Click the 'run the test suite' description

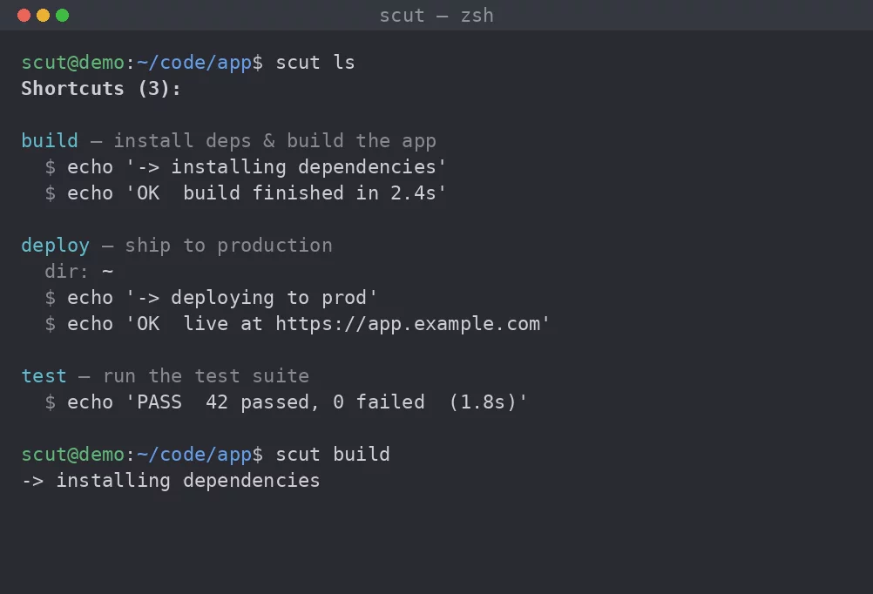click(206, 375)
